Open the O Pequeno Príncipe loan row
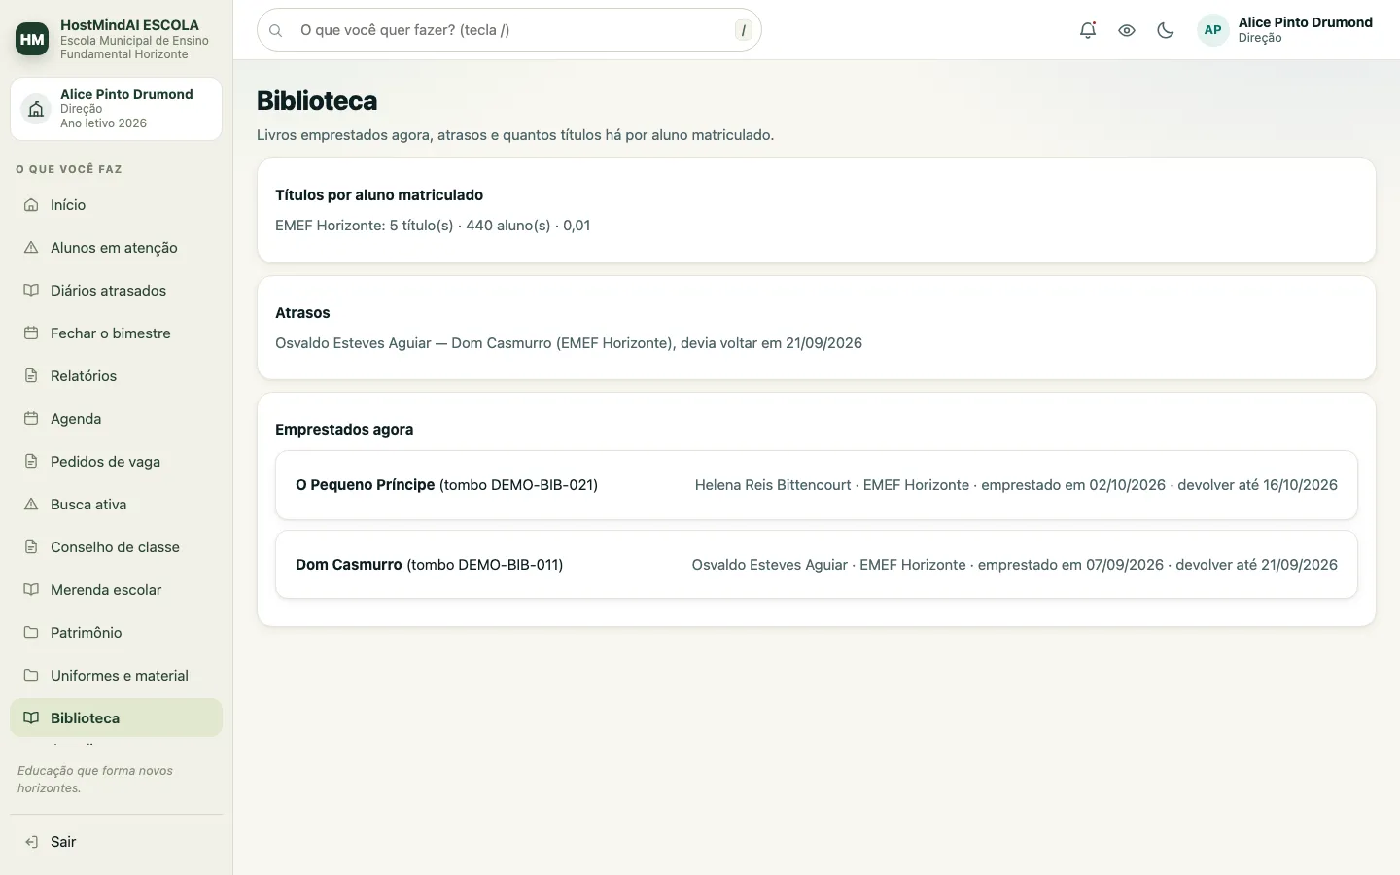This screenshot has height=875, width=1400. pos(817,485)
